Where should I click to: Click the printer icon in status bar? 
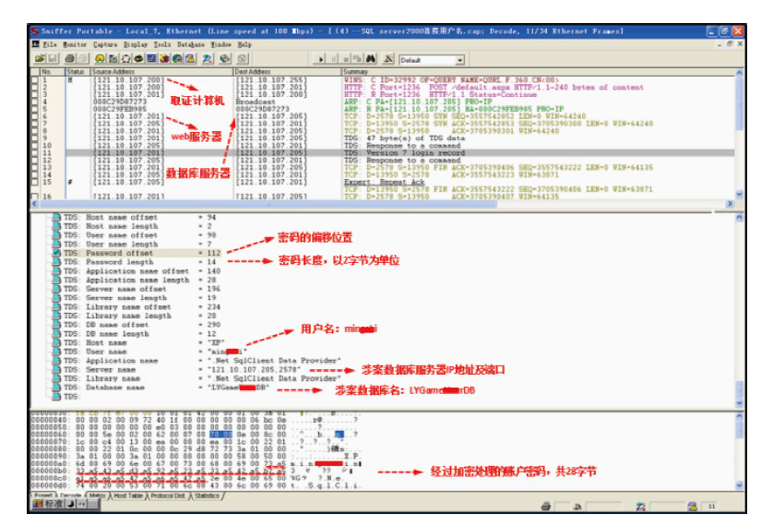(x=546, y=506)
